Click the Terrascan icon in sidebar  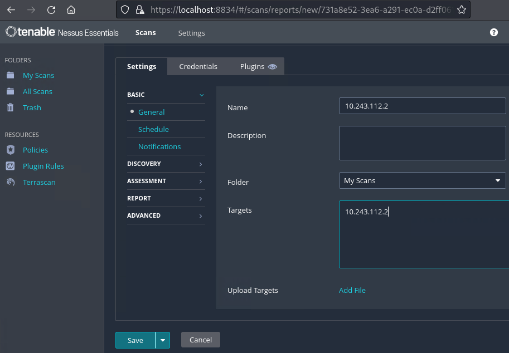coord(10,182)
